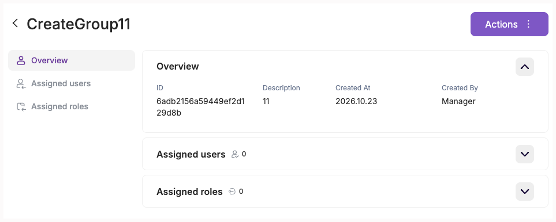Click the Created At date 2026.10.23
Image resolution: width=556 pixels, height=222 pixels.
click(x=356, y=102)
